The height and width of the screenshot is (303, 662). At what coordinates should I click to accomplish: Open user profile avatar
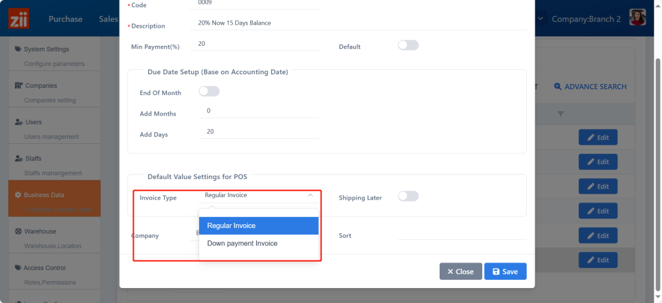637,19
